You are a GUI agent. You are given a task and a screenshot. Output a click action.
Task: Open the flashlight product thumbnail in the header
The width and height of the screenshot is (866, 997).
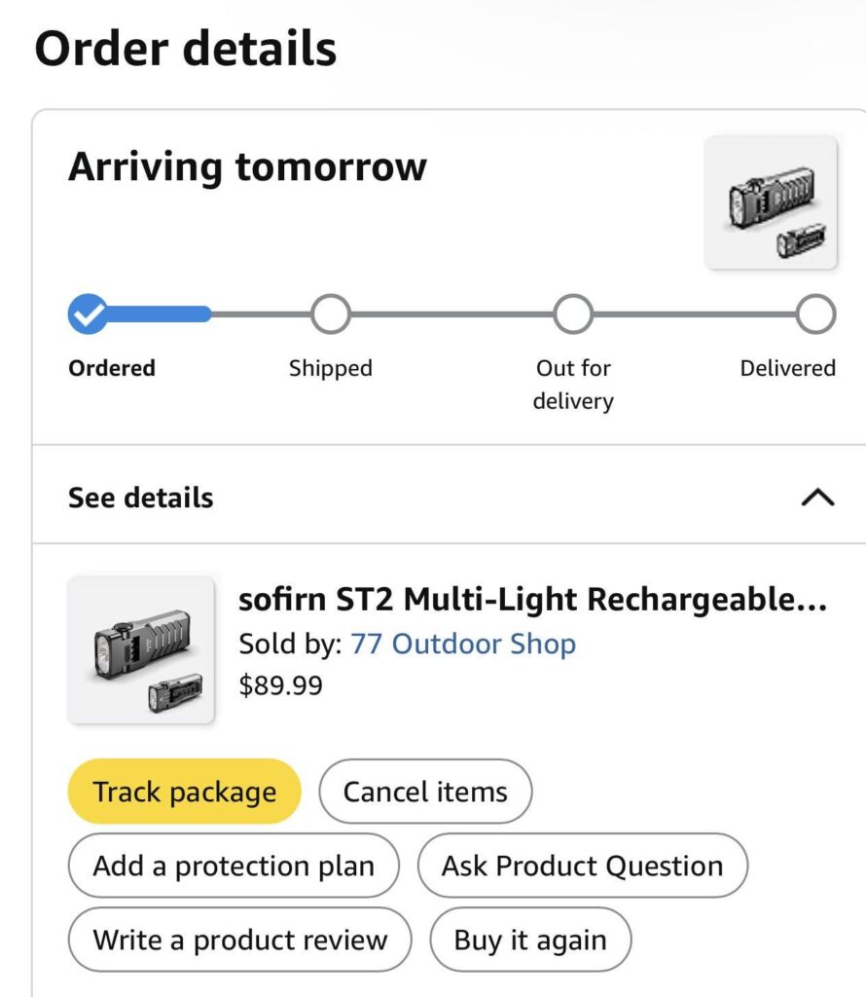[772, 203]
